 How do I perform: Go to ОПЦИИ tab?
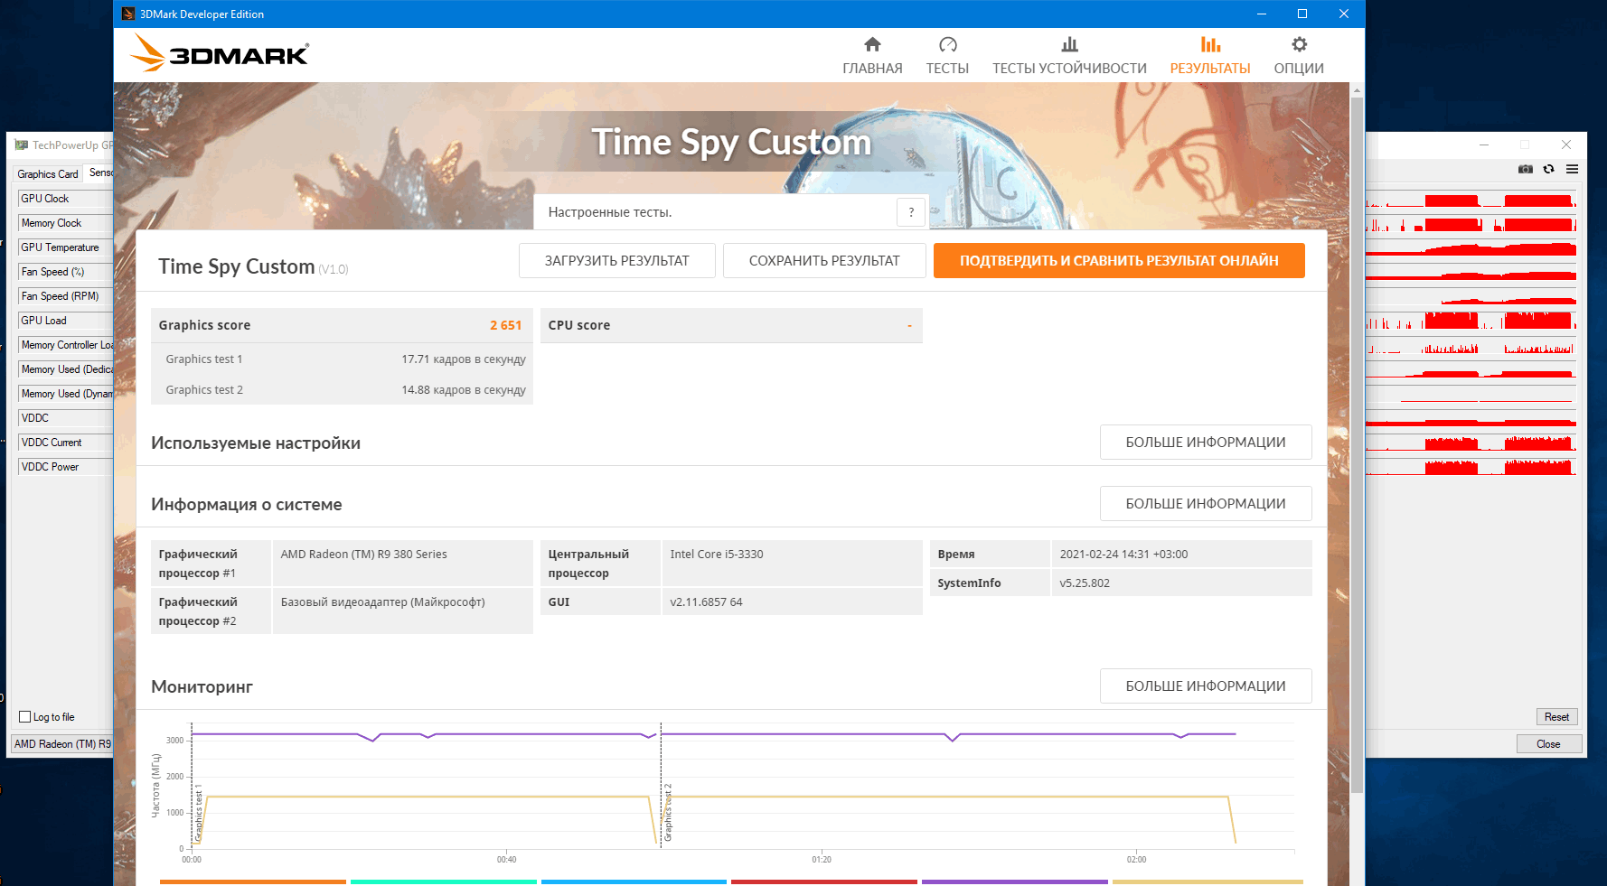pos(1299,69)
